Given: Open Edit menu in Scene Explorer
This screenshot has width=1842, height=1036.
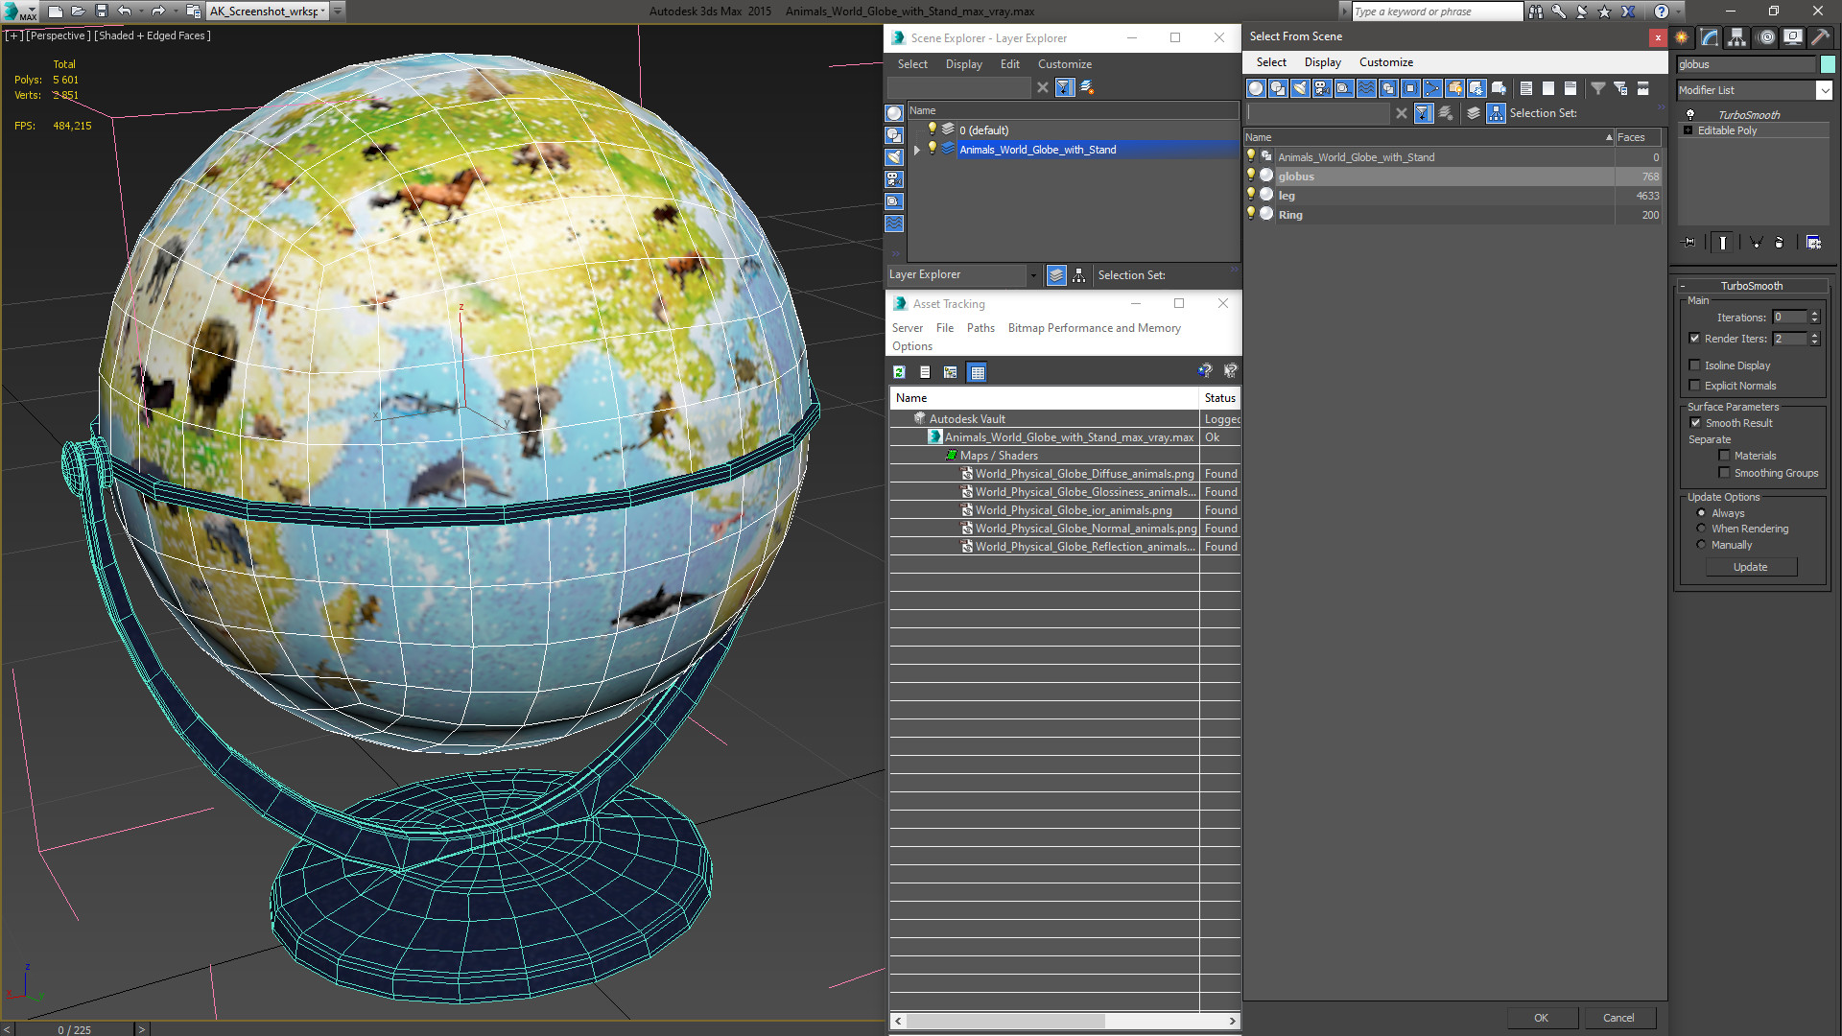Looking at the screenshot, I should click(x=1009, y=64).
